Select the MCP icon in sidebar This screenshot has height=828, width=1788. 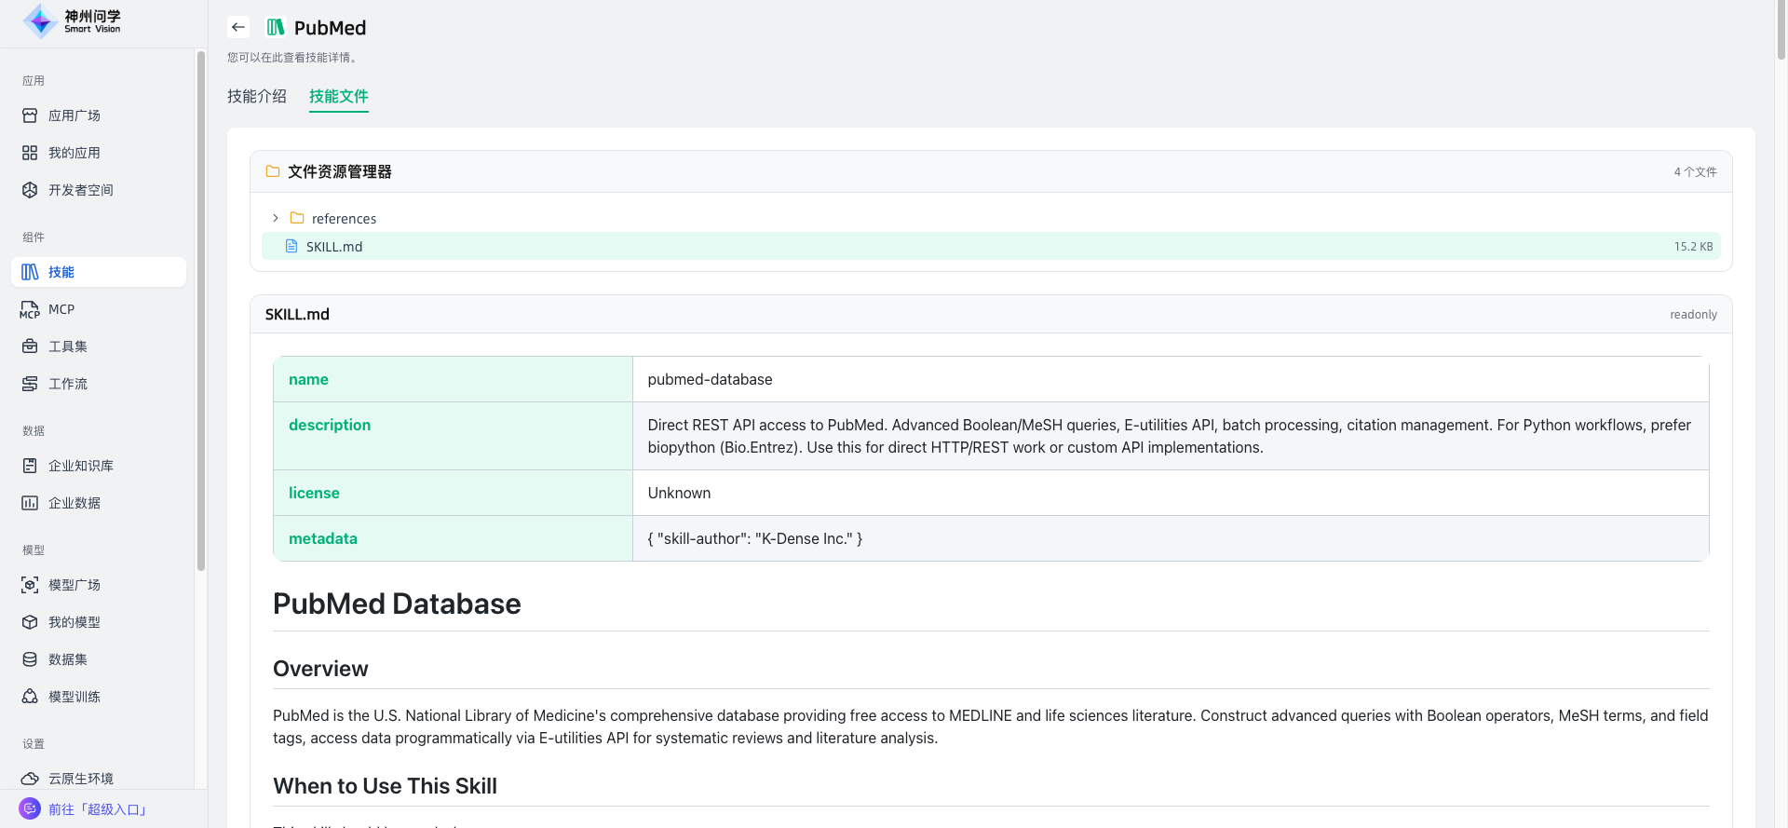click(30, 309)
